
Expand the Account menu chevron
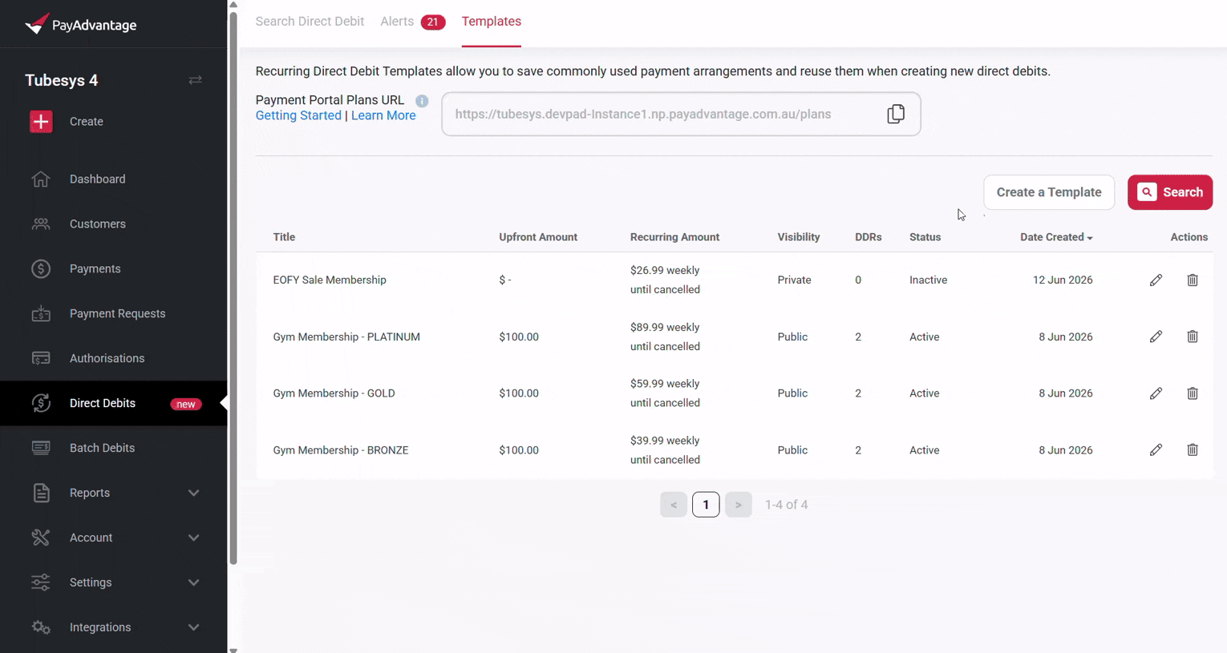[193, 538]
